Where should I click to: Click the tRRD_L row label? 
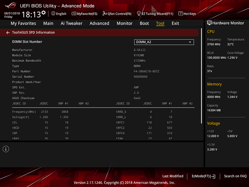point(121,117)
